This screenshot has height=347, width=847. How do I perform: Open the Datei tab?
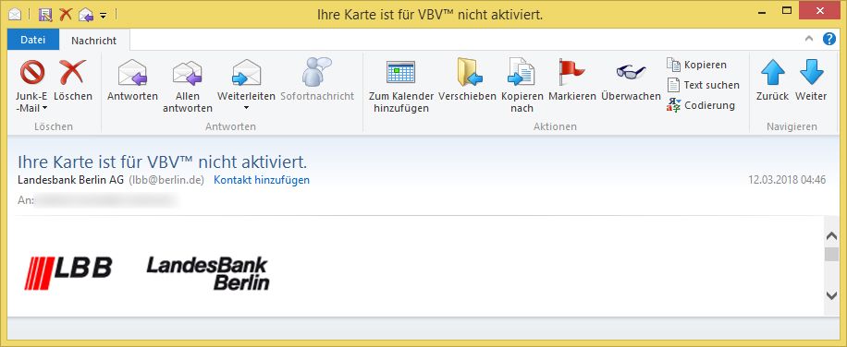click(33, 41)
